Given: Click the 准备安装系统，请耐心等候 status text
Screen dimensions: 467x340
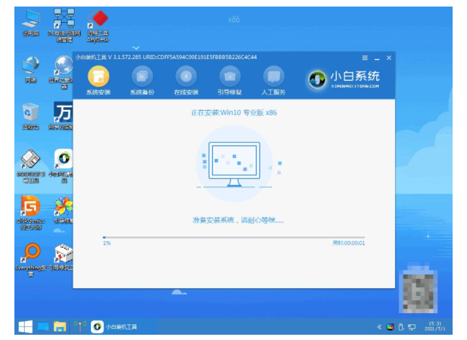Looking at the screenshot, I should click(x=238, y=220).
